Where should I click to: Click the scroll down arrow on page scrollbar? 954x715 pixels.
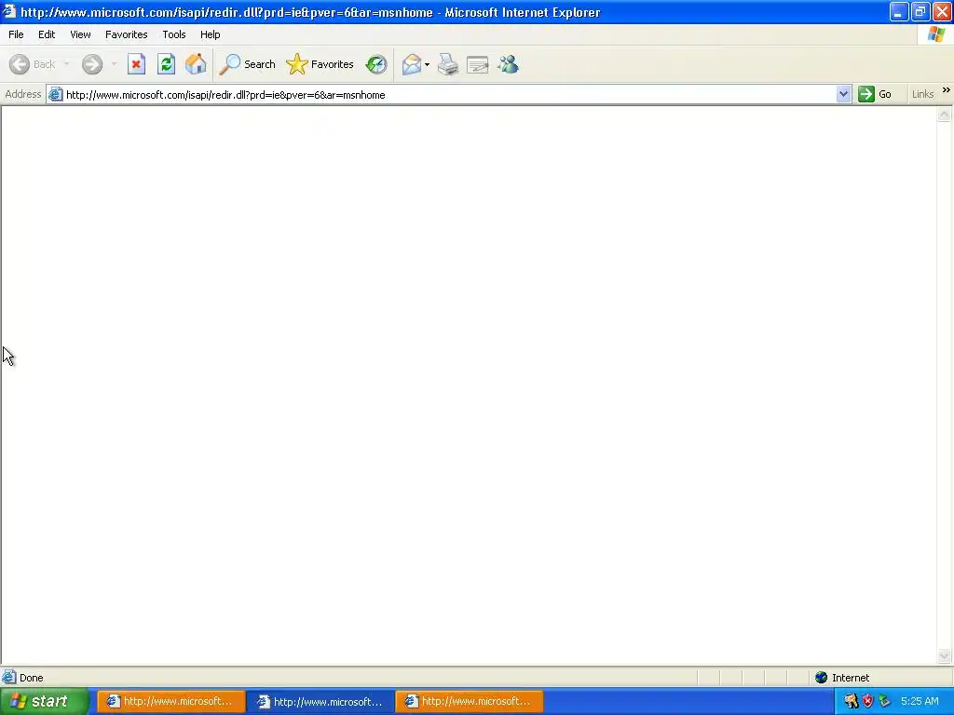(x=945, y=655)
